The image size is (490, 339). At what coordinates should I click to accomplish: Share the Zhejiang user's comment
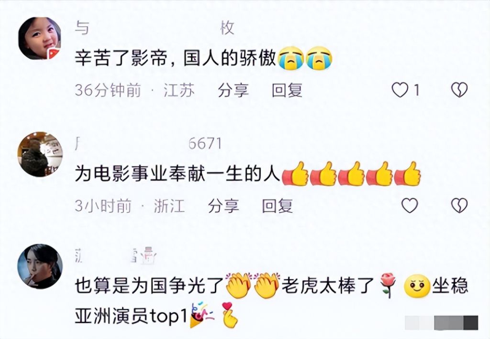coord(223,206)
